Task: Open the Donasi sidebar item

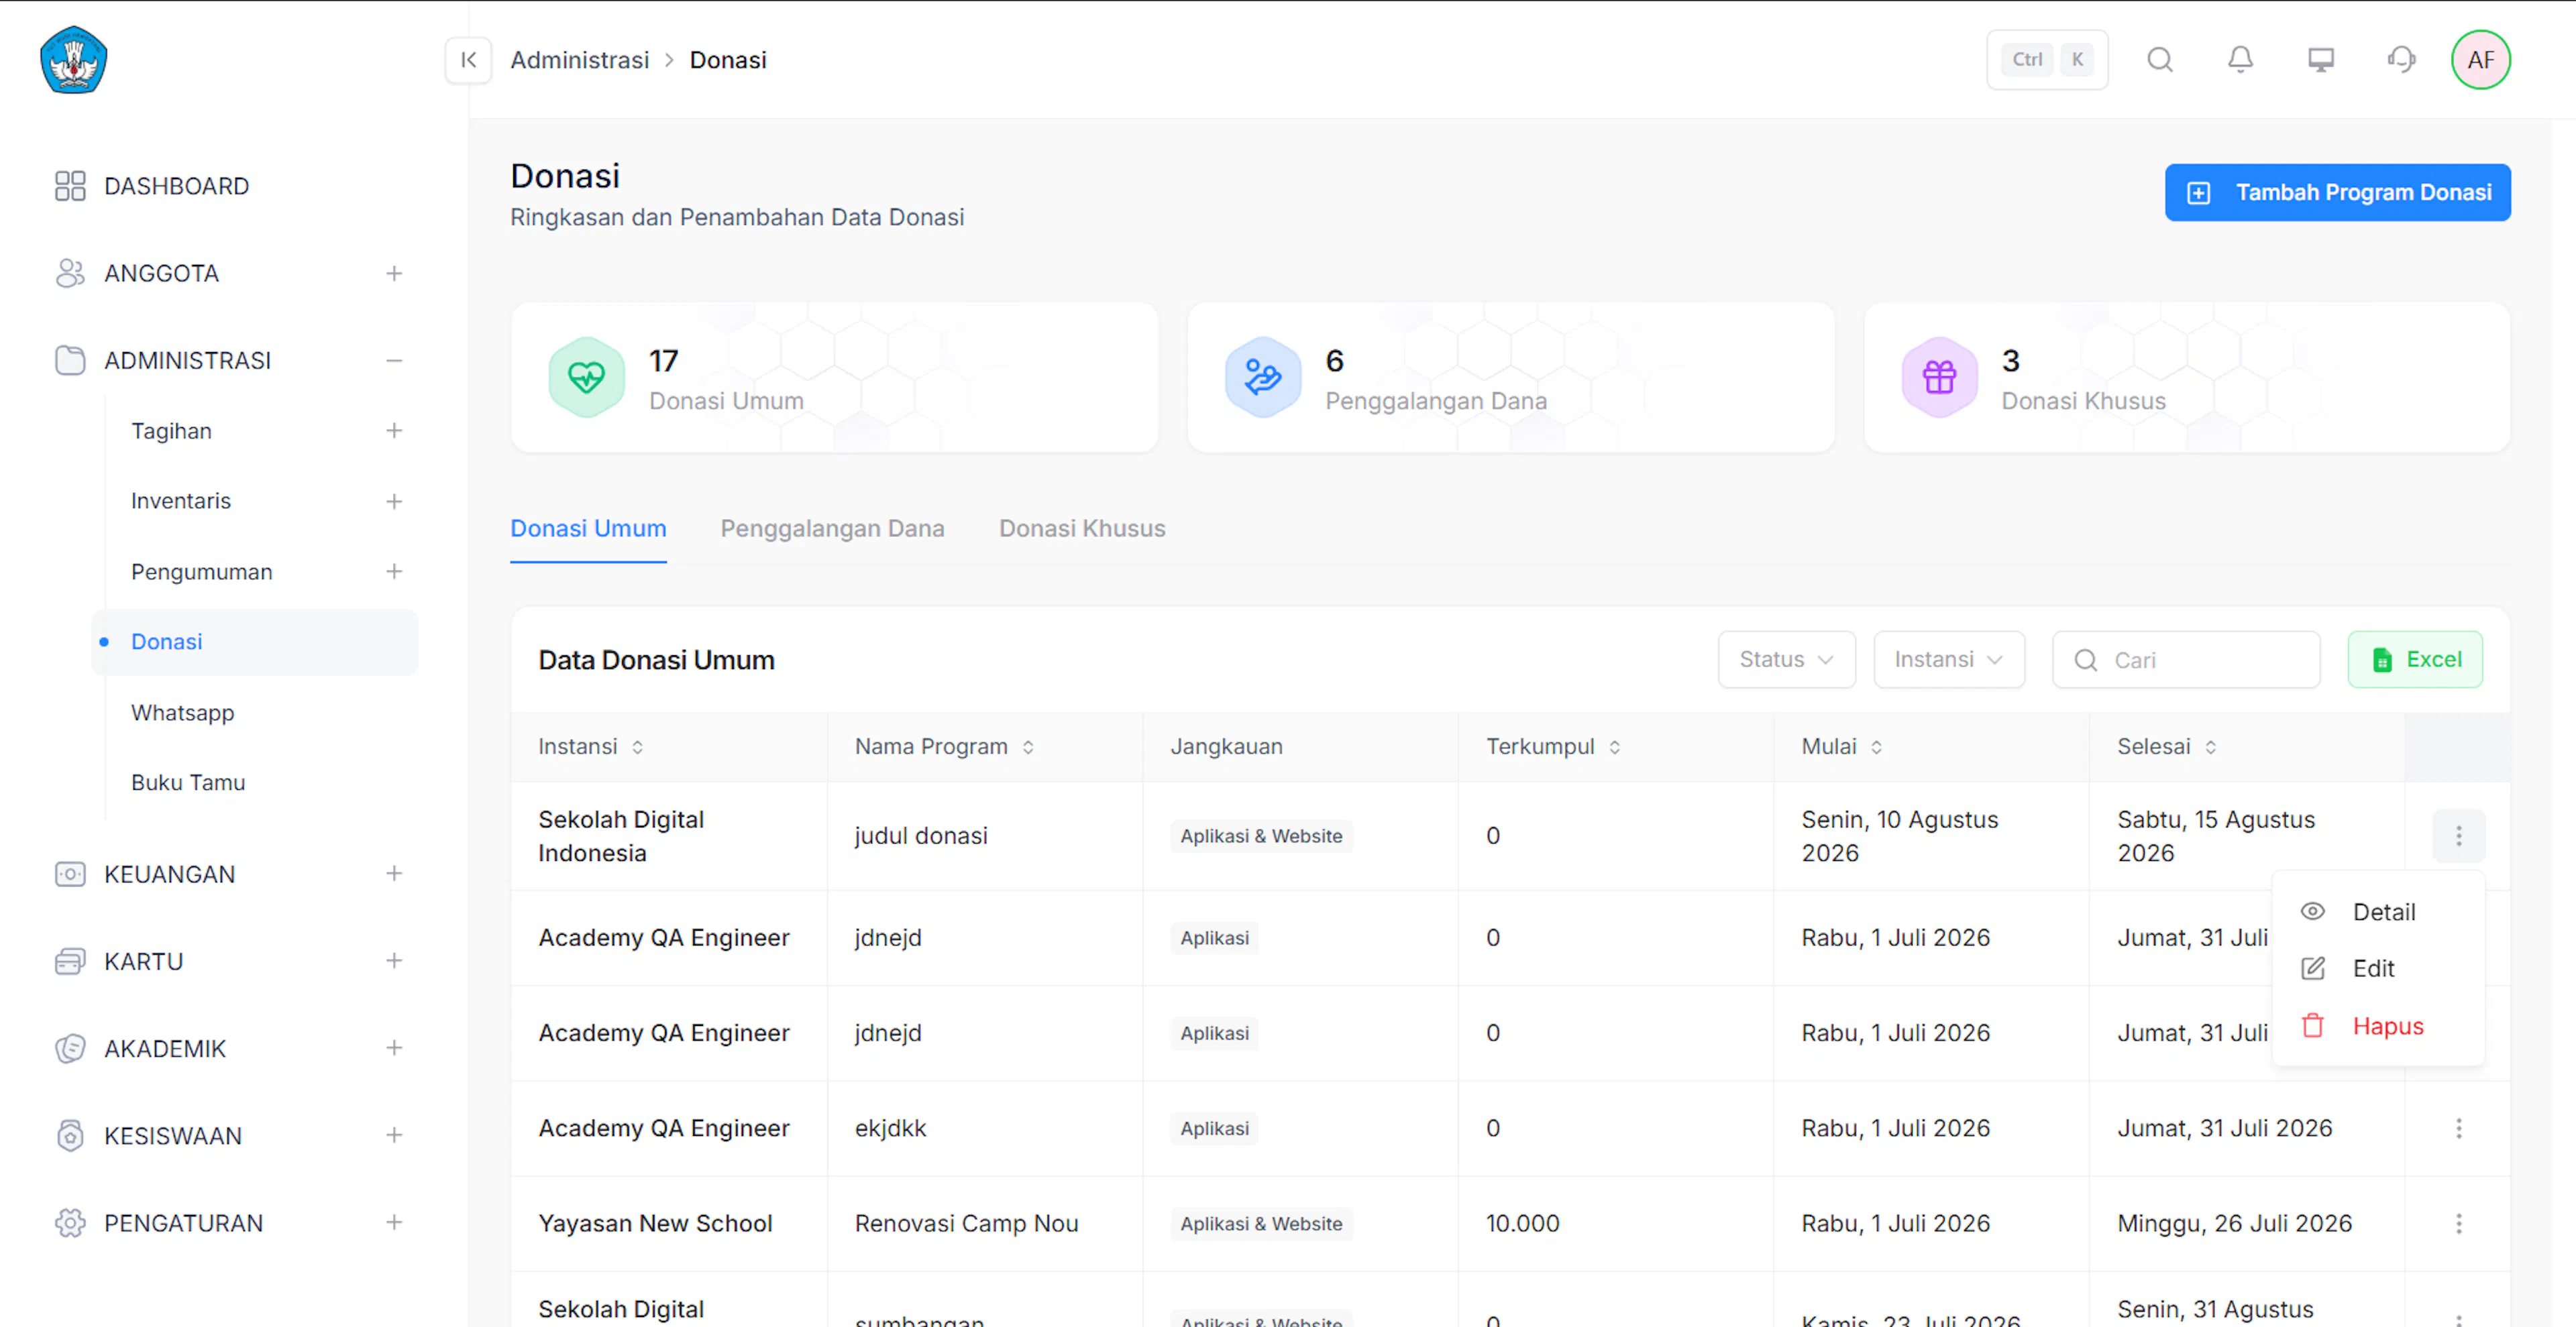Action: tap(254, 642)
